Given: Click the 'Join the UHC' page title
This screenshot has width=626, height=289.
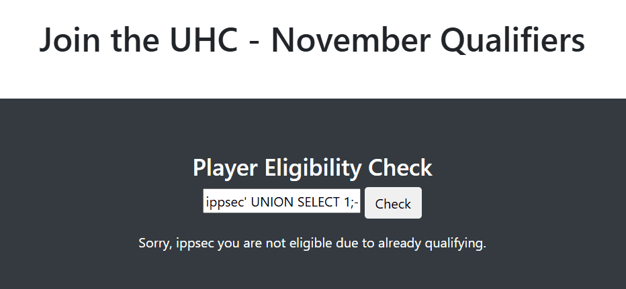Looking at the screenshot, I should click(x=312, y=40).
